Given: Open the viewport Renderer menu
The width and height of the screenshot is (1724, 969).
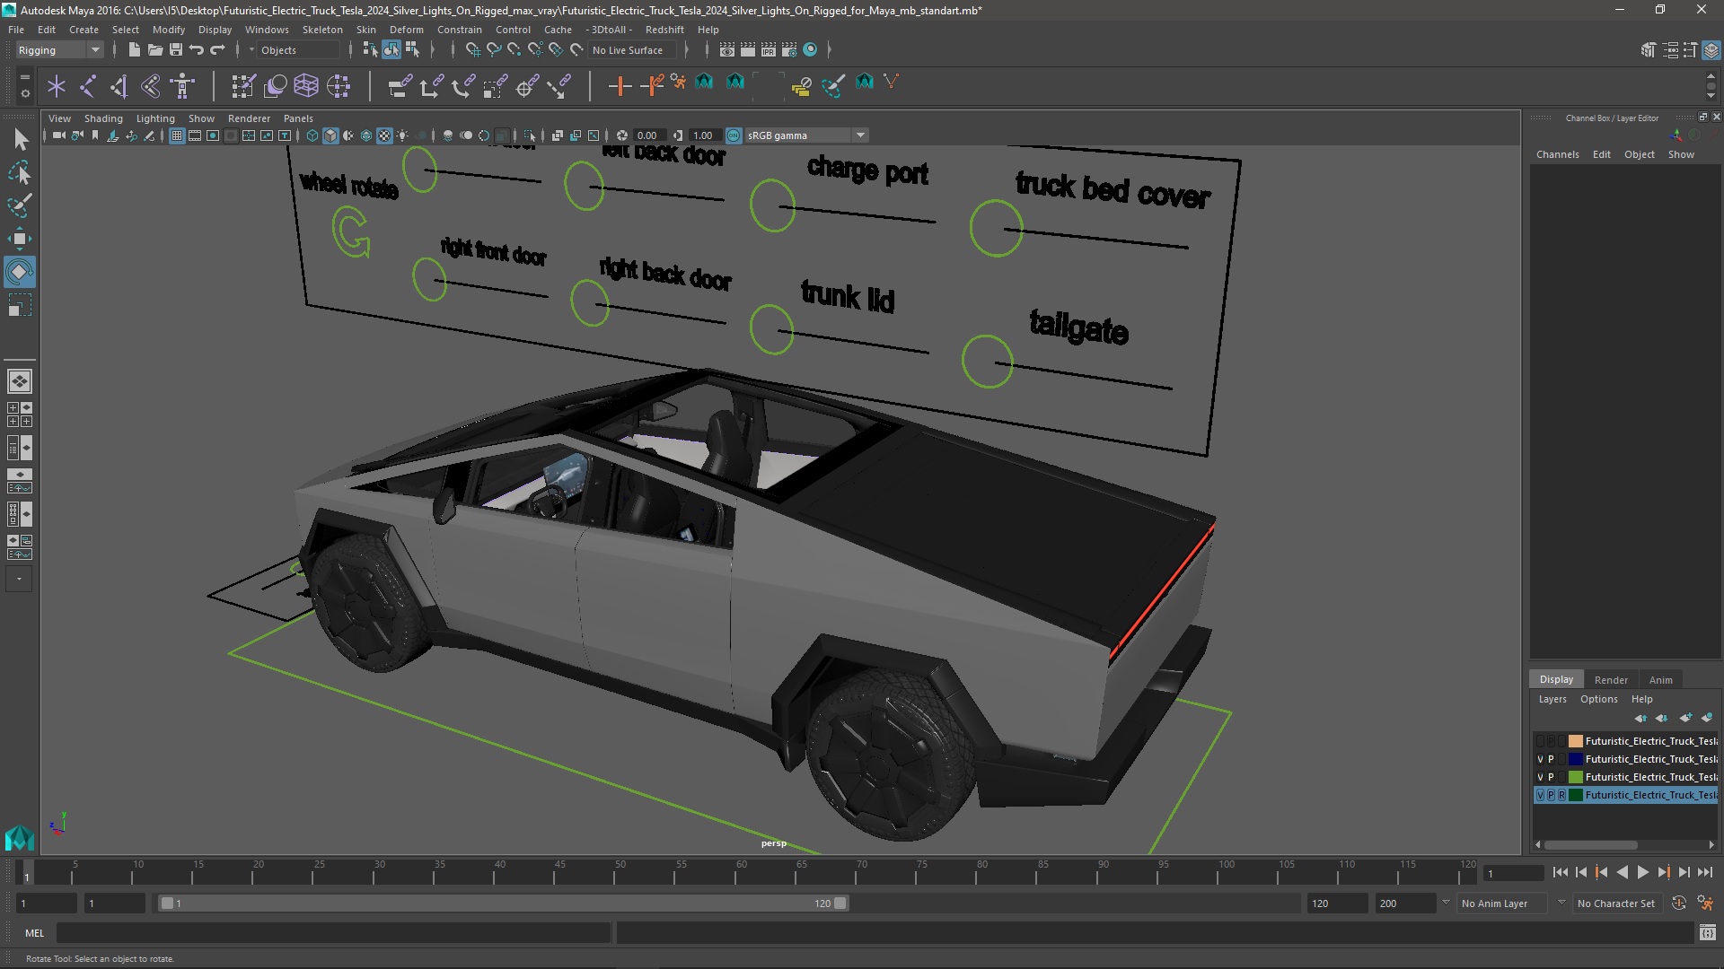Looking at the screenshot, I should tap(249, 118).
